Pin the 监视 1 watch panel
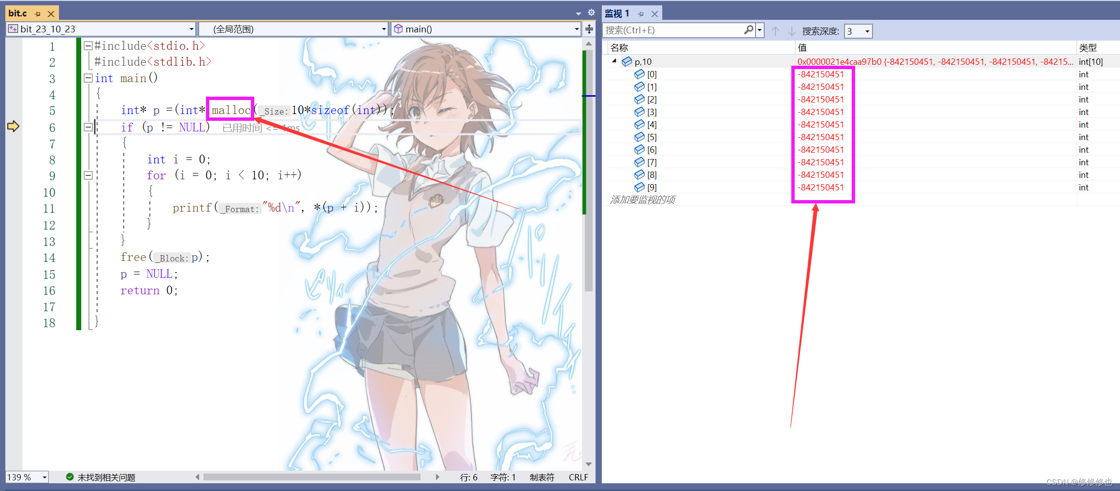This screenshot has width=1120, height=491. pos(641,14)
